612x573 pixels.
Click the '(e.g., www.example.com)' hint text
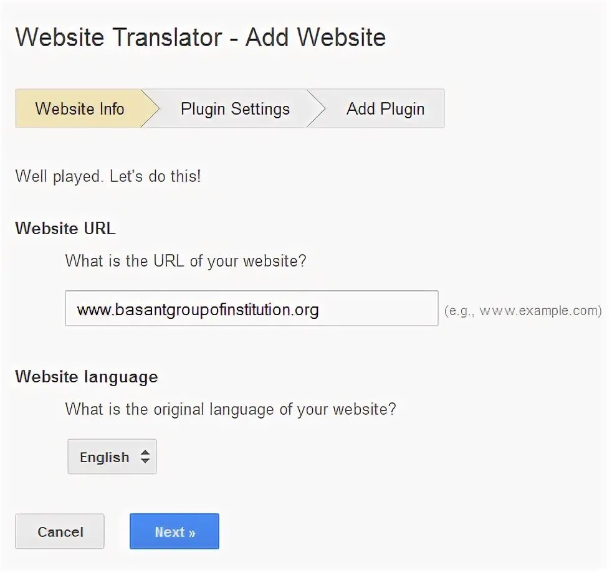523,311
